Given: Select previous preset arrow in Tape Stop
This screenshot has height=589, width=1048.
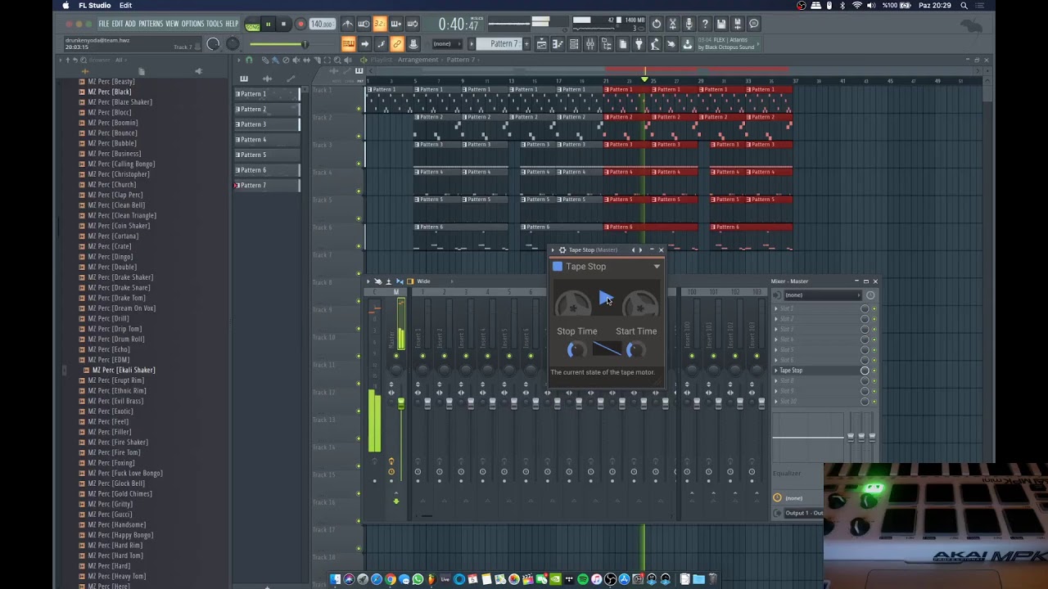Looking at the screenshot, I should (x=633, y=250).
